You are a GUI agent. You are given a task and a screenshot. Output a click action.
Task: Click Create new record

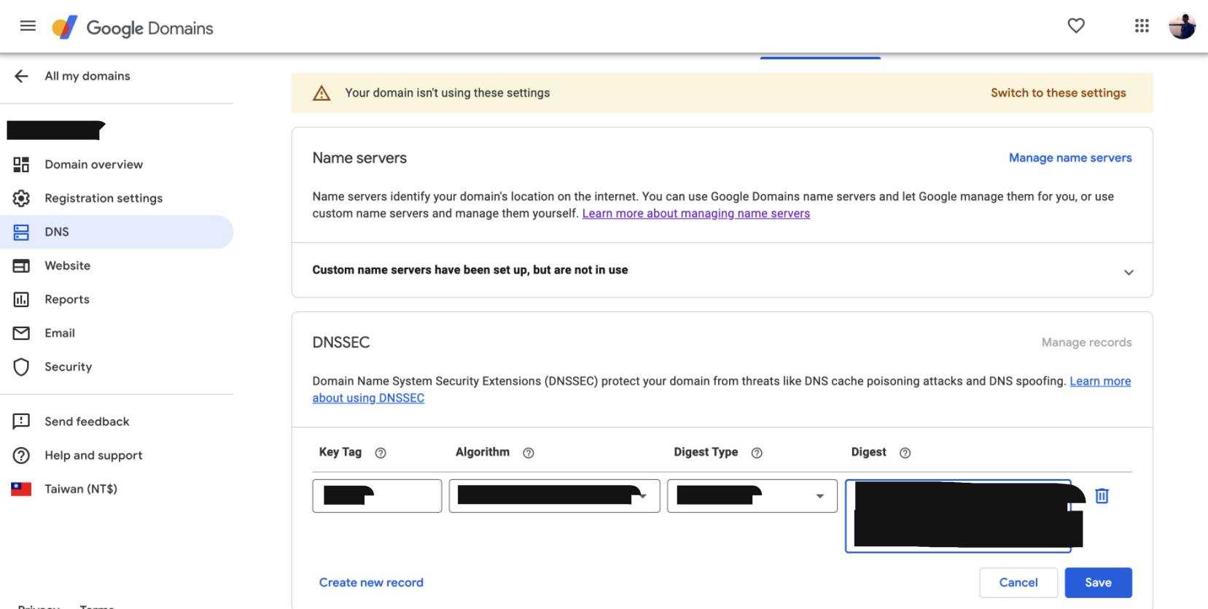(x=371, y=582)
